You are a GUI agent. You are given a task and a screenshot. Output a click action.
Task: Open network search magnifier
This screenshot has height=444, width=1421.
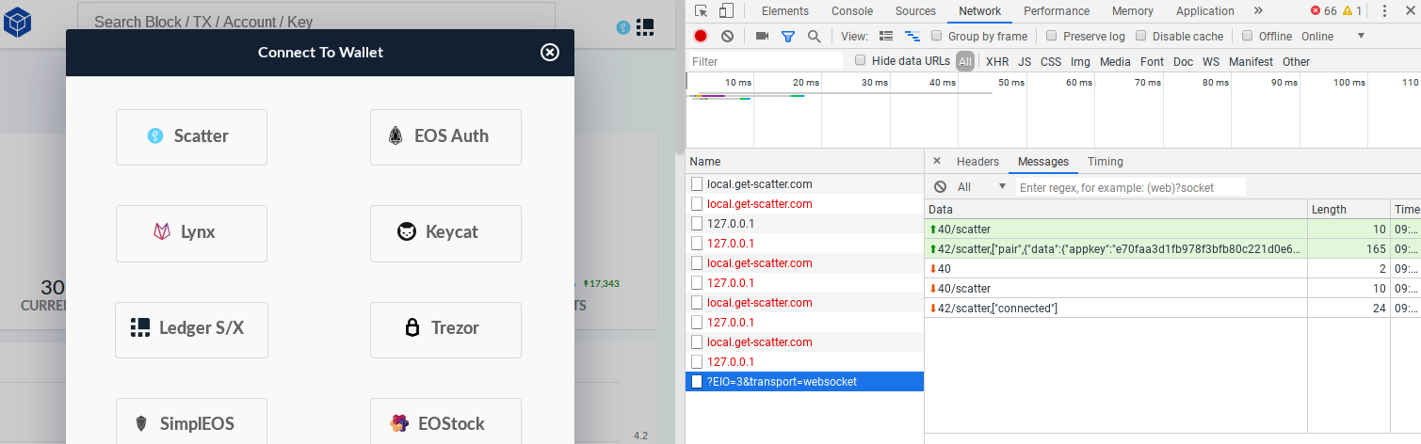(x=814, y=36)
